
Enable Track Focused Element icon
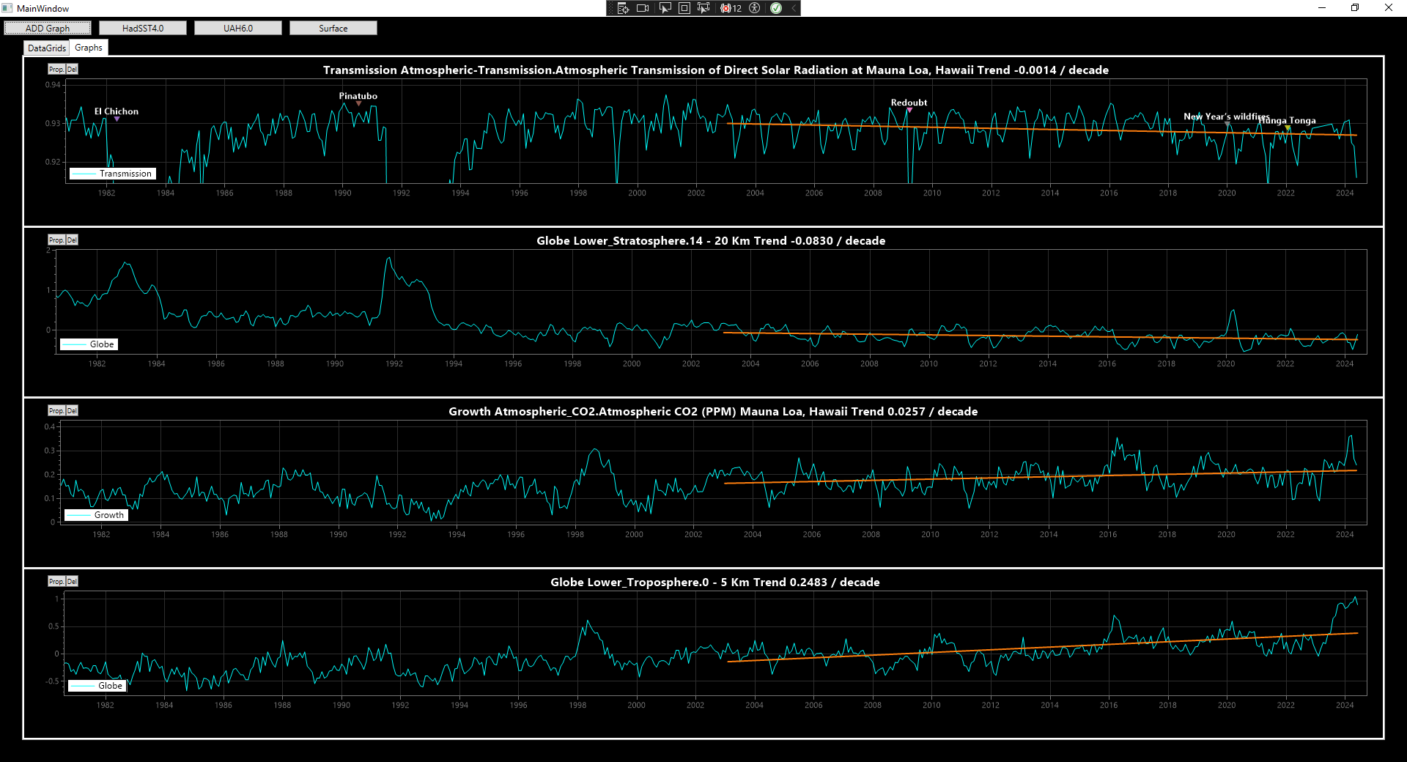703,8
